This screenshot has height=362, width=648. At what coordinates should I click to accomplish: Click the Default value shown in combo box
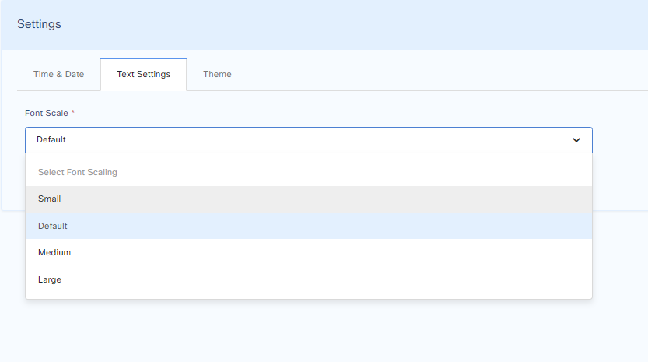pyautogui.click(x=51, y=140)
